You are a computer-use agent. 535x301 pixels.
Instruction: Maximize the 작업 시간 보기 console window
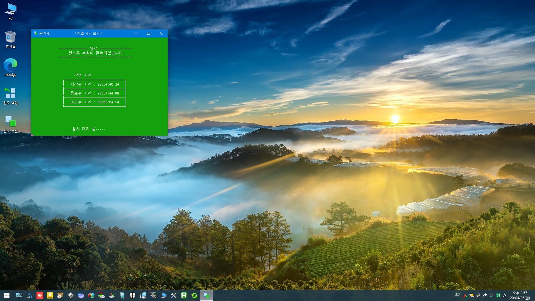(x=149, y=33)
